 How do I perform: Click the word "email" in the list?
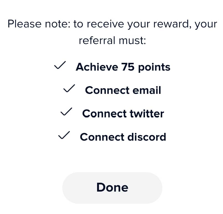(146, 90)
